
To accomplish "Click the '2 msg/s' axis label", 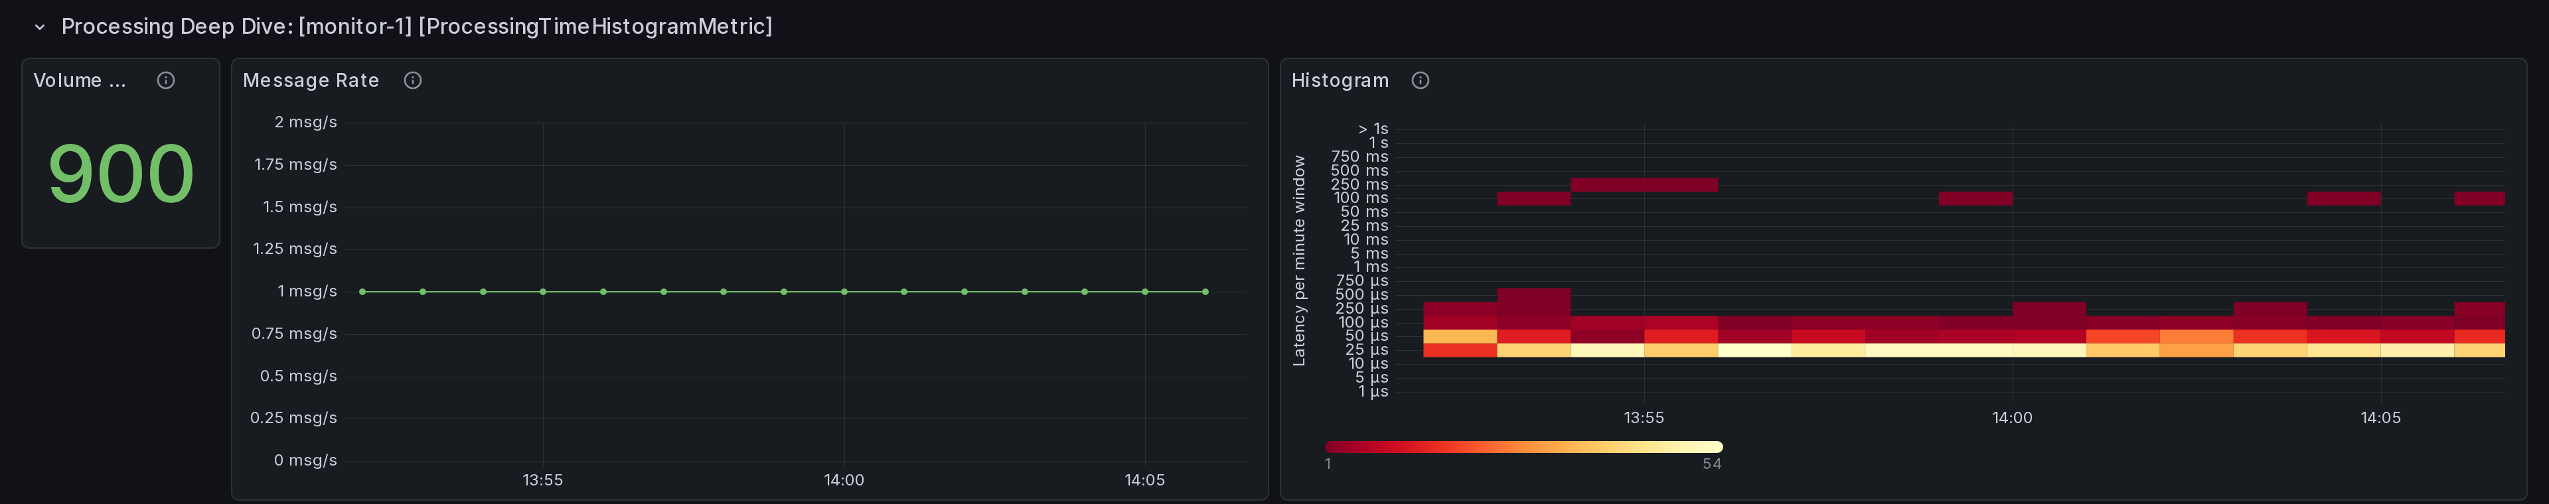I will 306,123.
